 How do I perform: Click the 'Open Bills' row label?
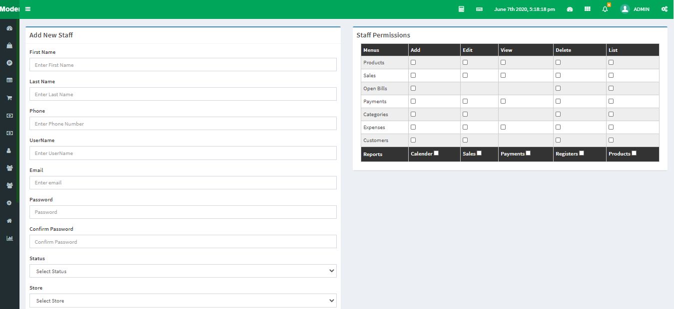[x=375, y=89]
